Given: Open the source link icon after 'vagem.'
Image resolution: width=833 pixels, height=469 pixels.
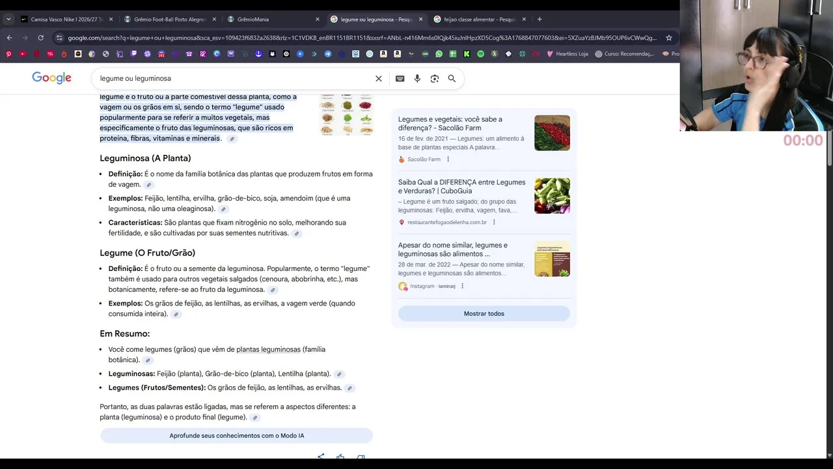Looking at the screenshot, I should pos(149,185).
